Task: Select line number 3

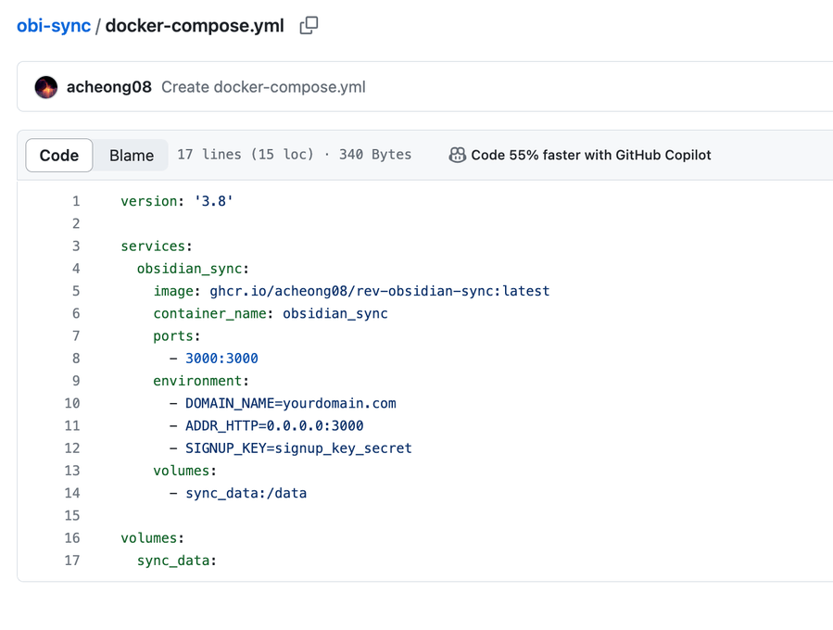Action: (x=76, y=246)
